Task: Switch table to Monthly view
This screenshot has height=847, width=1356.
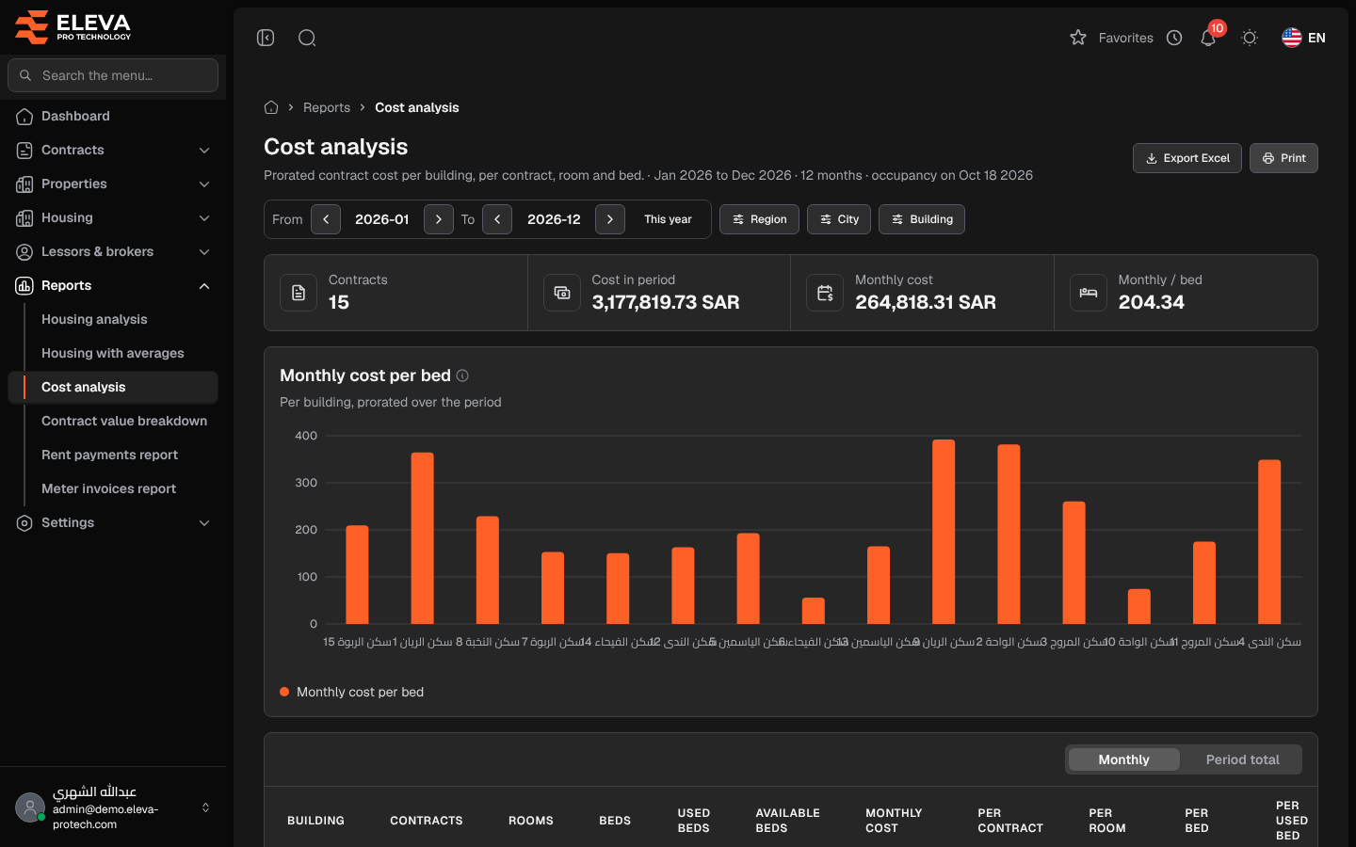Action: click(x=1123, y=759)
